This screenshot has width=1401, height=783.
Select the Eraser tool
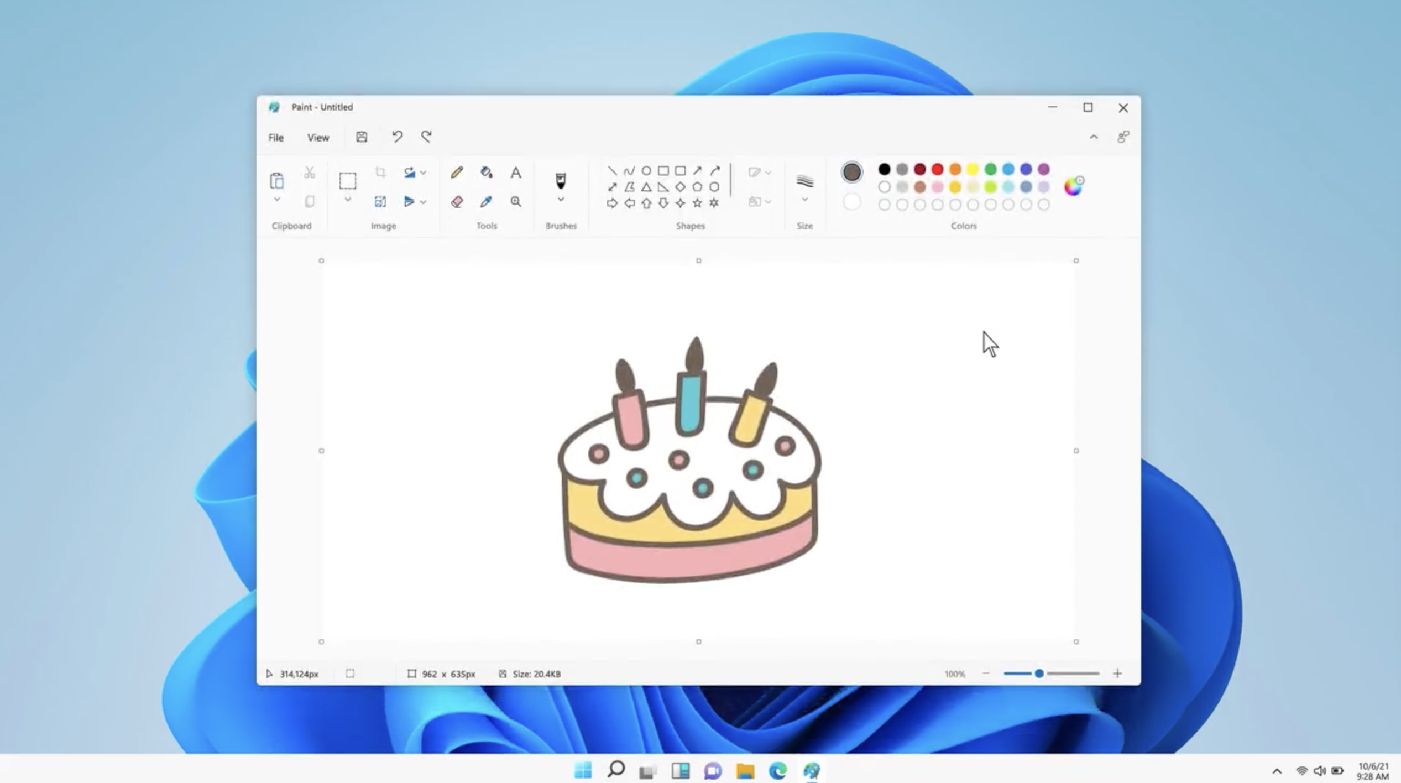pos(457,202)
